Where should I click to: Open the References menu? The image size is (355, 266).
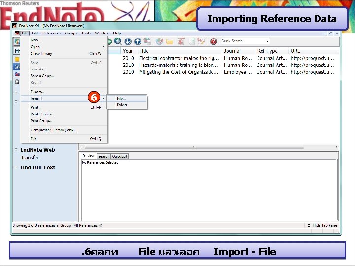pos(51,33)
